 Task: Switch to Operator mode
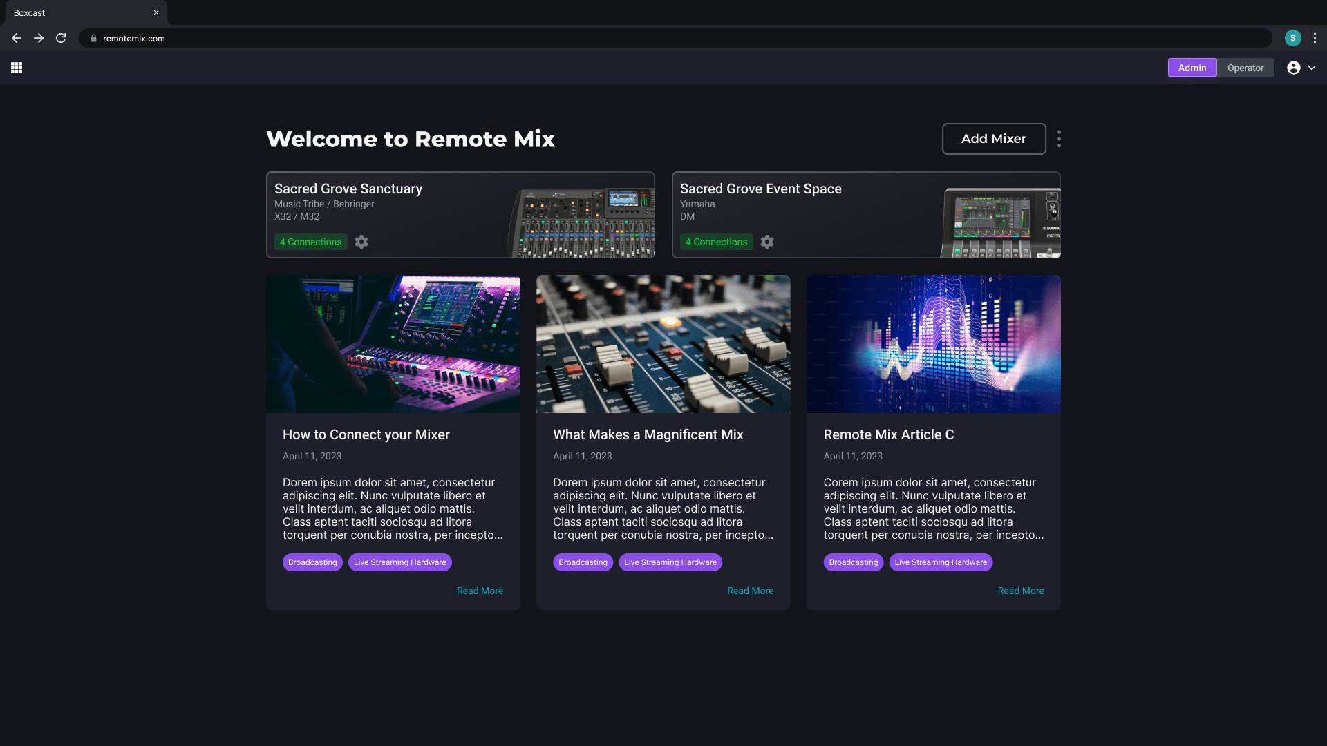coord(1245,68)
